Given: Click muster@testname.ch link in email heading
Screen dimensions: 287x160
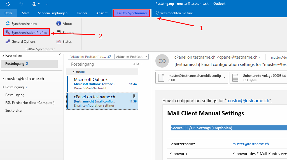Looking at the screenshot, I should (248, 101).
